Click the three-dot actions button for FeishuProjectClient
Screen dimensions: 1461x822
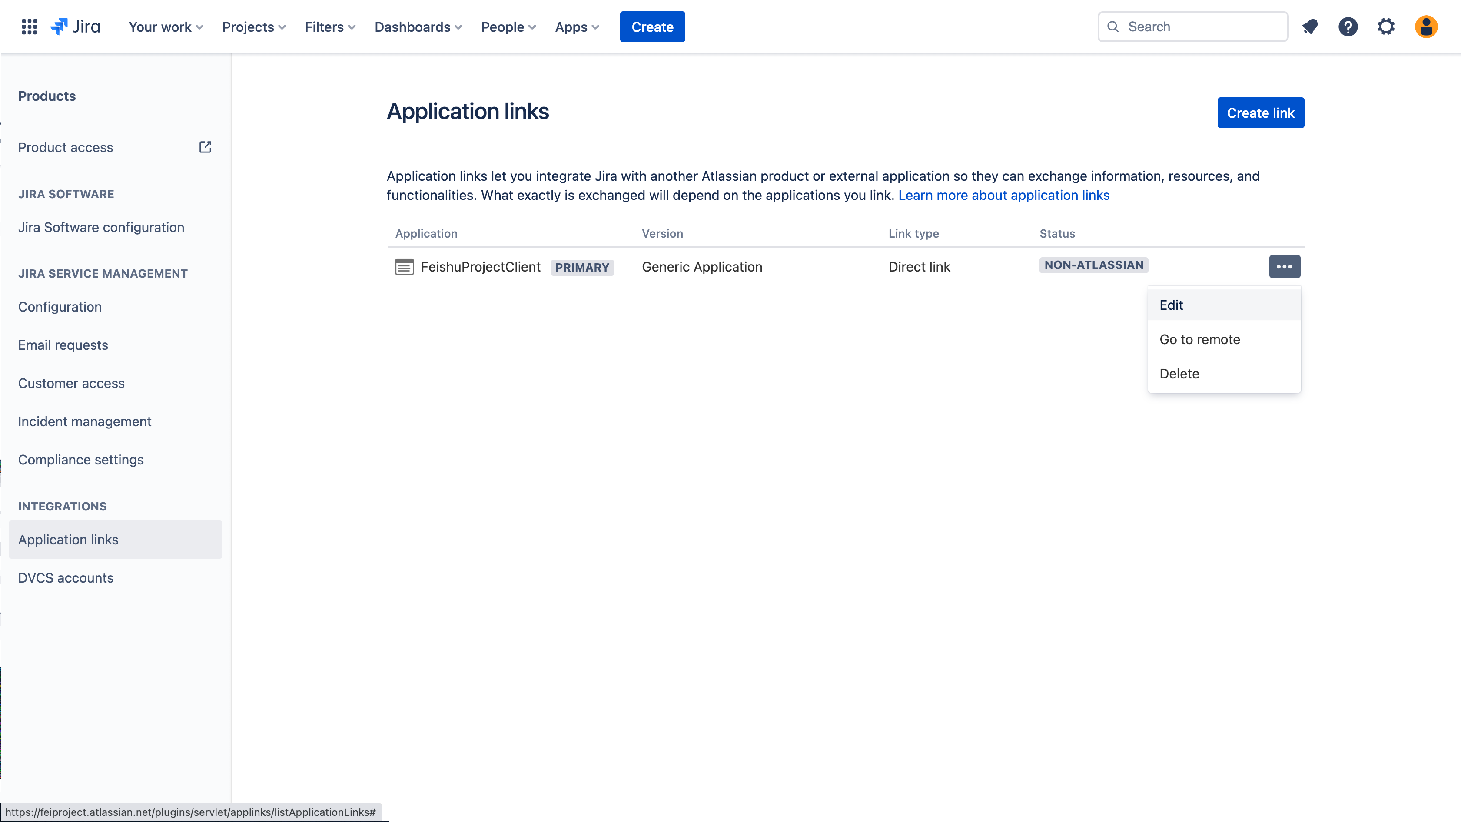pos(1285,266)
